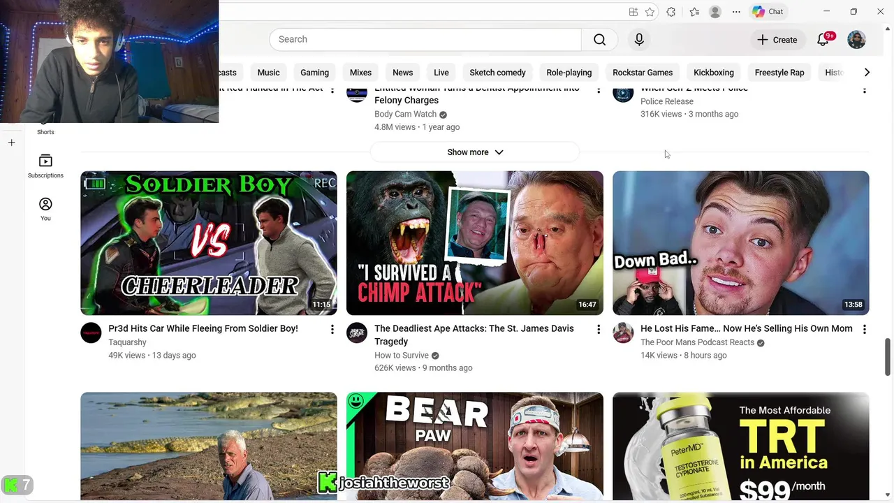Open Subscriptions in sidebar
Screen dimensions: 894x503
pyautogui.click(x=45, y=166)
